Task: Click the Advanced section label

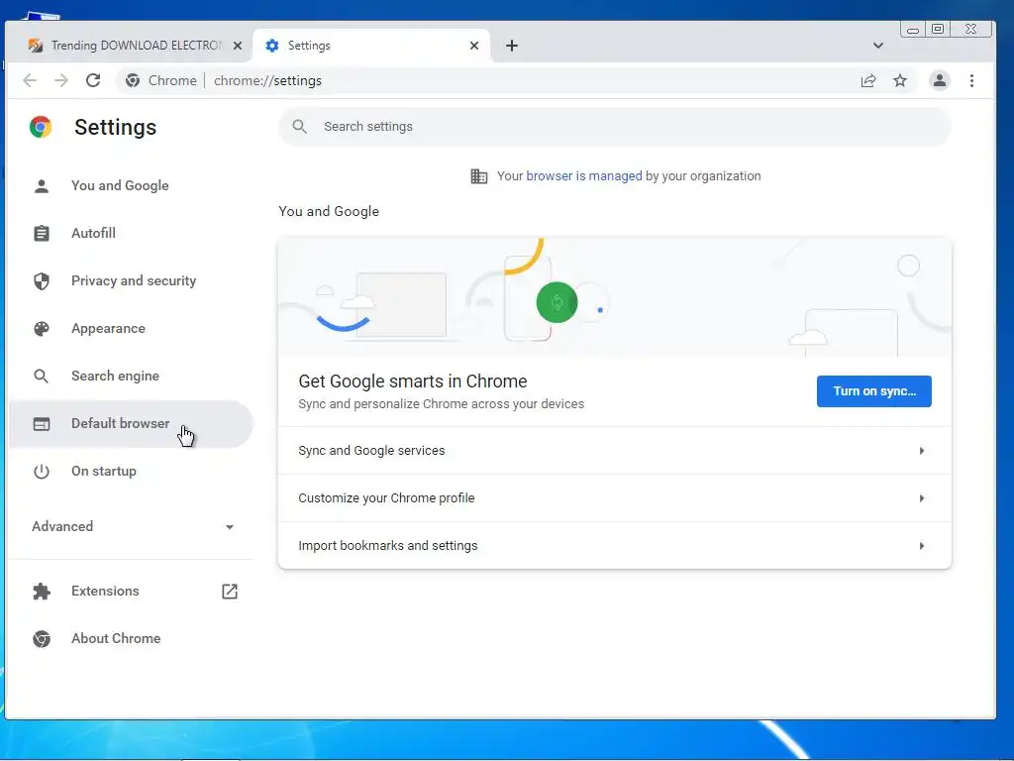Action: point(62,526)
